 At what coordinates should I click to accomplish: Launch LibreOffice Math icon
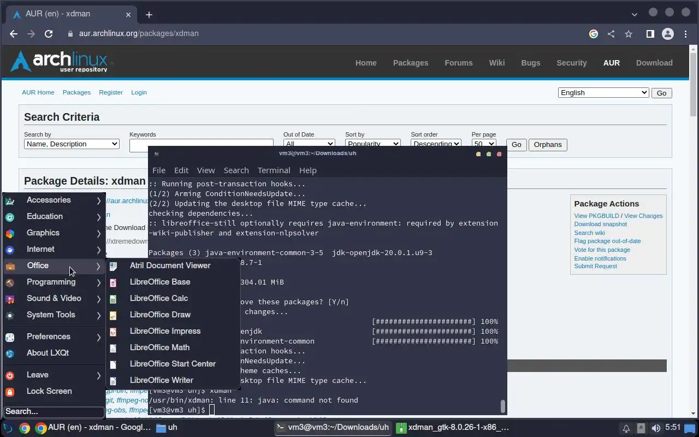pyautogui.click(x=113, y=348)
